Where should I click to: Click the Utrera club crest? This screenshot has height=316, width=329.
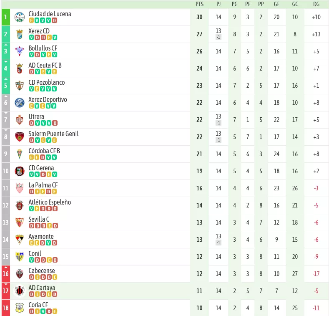[20, 120]
